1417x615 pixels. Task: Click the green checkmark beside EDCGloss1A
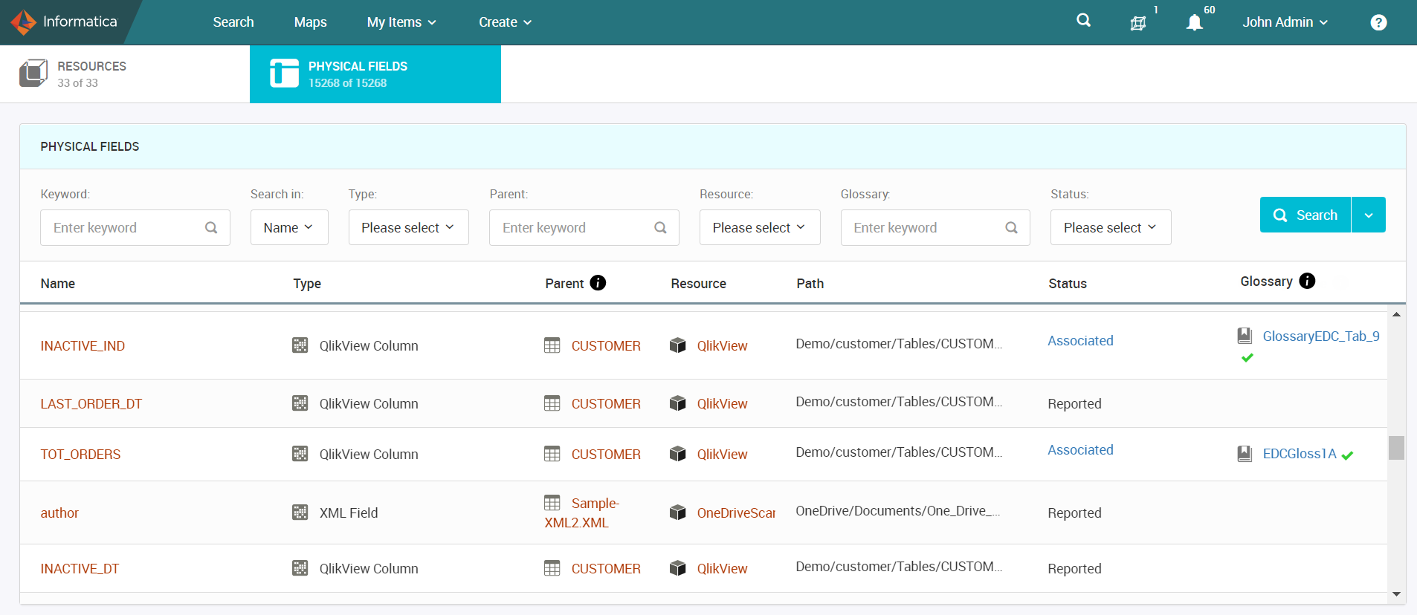tap(1348, 455)
